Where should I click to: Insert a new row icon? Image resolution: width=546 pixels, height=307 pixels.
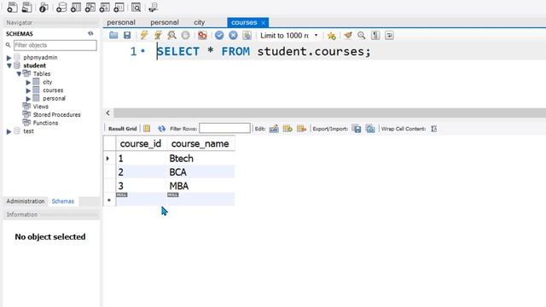pyautogui.click(x=288, y=129)
